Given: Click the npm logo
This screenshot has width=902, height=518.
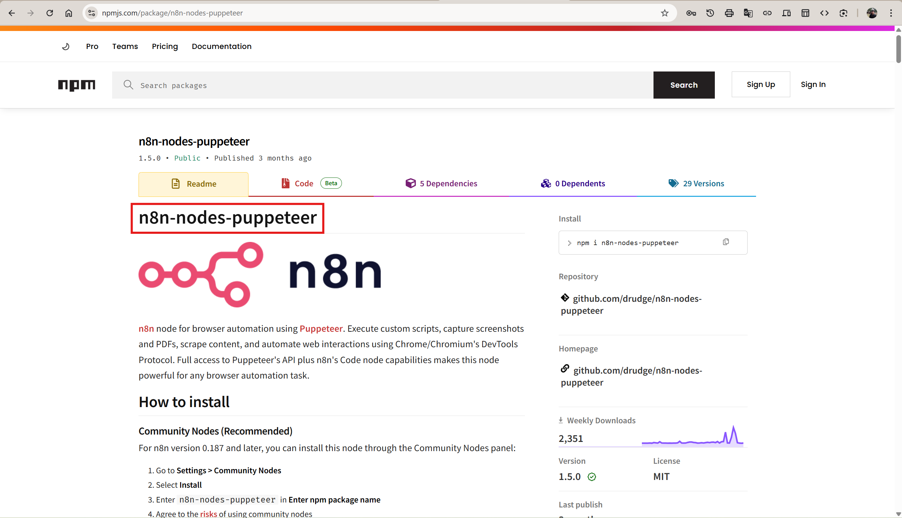Looking at the screenshot, I should [x=76, y=85].
